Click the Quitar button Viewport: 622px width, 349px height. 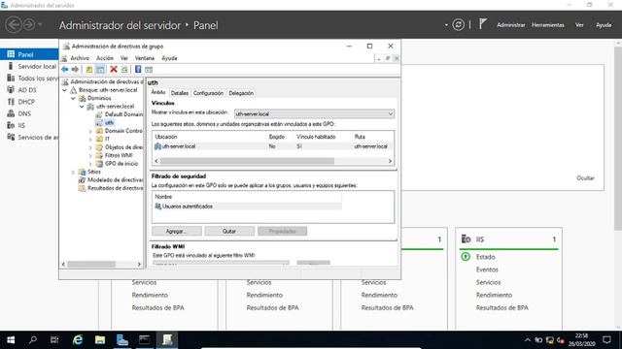229,231
